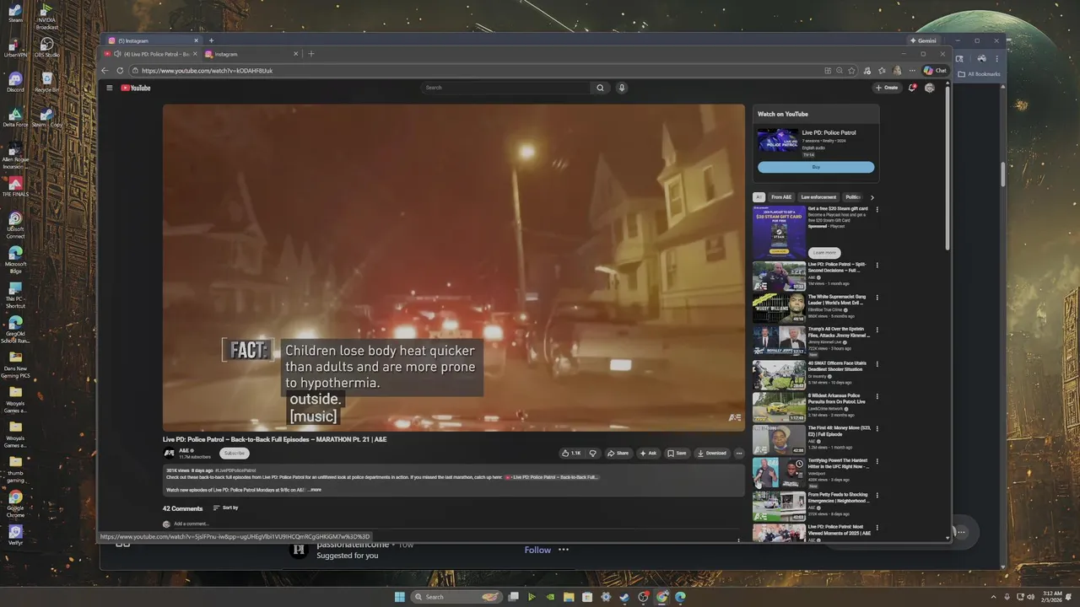The image size is (1080, 607).
Task: Close the Live PD browser tab
Action: click(194, 54)
